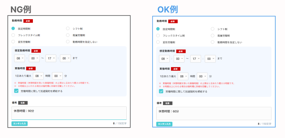285x138 pixels.
Task: Open 実働時間 minutes 00 dropdown in NG例
Action: coord(57,76)
